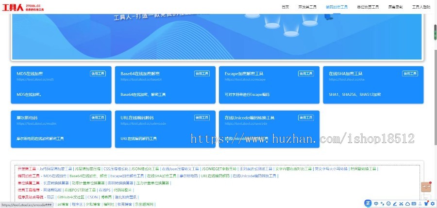This screenshot has width=437, height=208.
Task: Open the 正则表达式测试工具 footer link
Action: (255, 168)
